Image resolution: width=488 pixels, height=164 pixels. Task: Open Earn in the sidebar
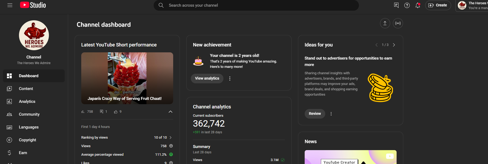coord(34,153)
